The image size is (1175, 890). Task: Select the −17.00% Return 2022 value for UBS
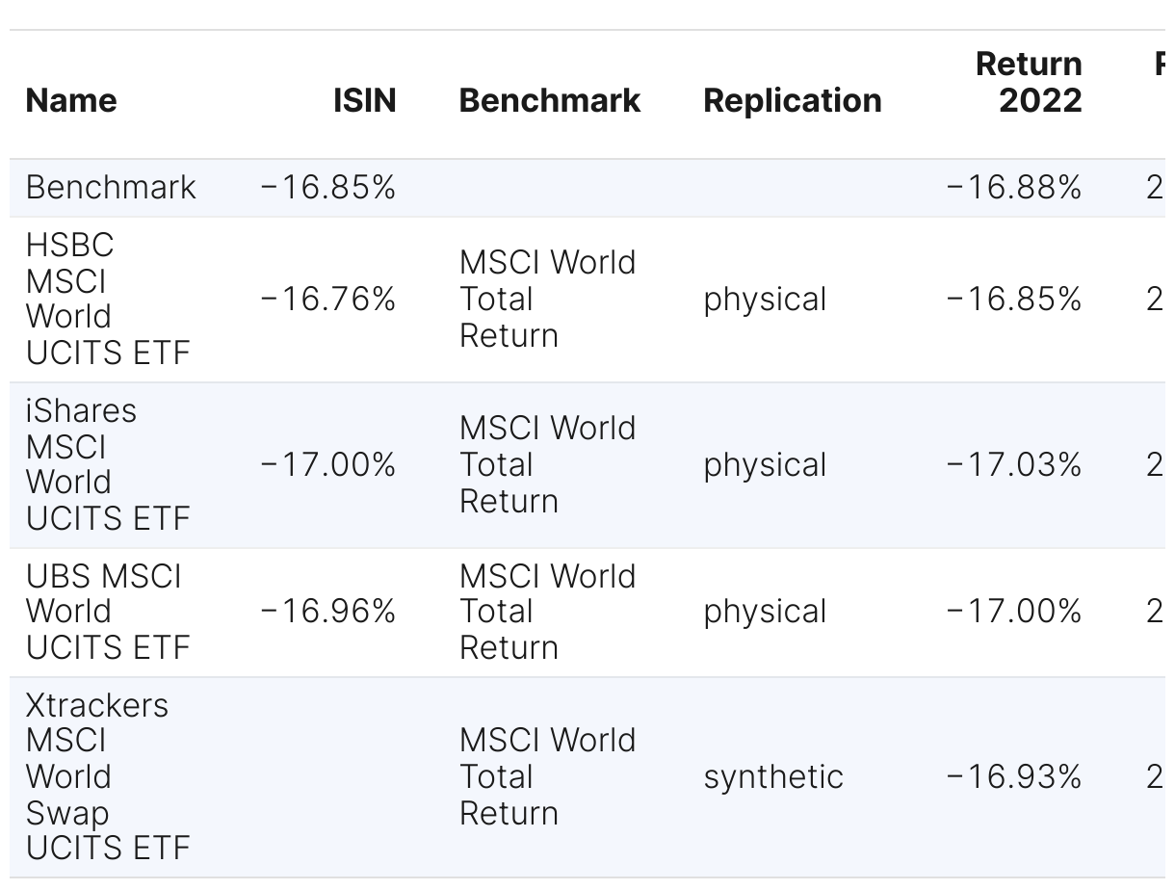pos(1014,612)
